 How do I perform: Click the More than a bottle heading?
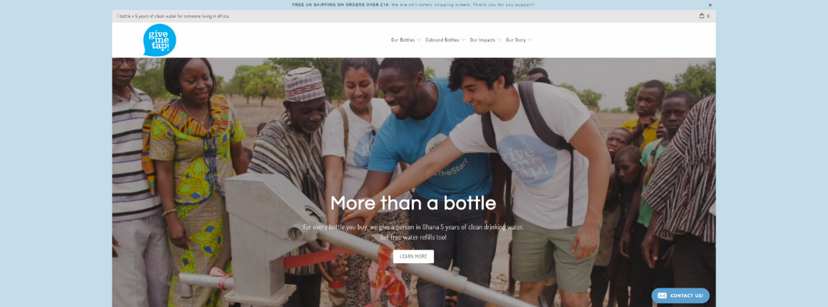[x=413, y=203]
